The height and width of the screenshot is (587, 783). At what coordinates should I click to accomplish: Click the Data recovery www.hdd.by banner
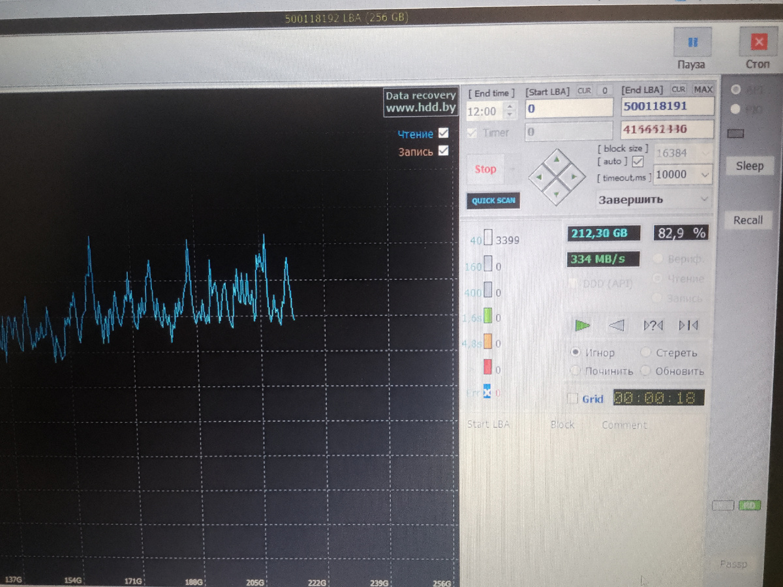(421, 102)
